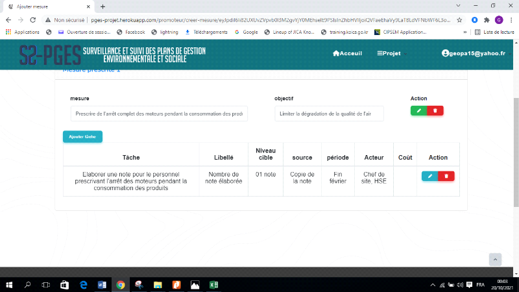This screenshot has height=292, width=519.
Task: Open the Chrome three-dot menu
Action: pos(511,20)
